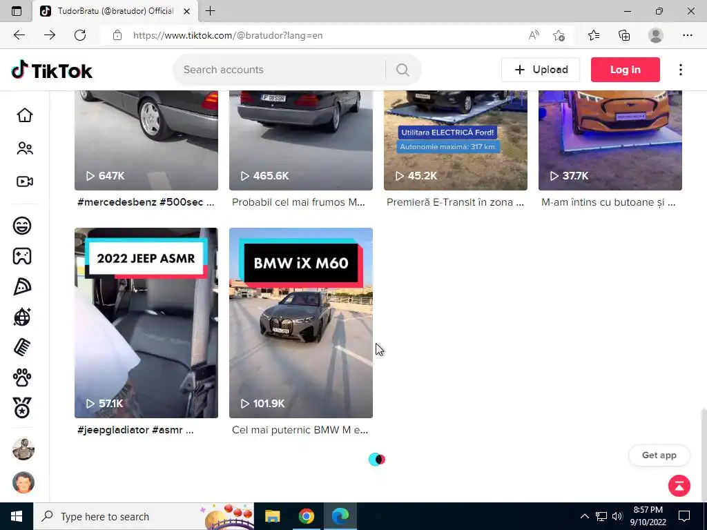Select the Beauty comb category icon

click(22, 348)
